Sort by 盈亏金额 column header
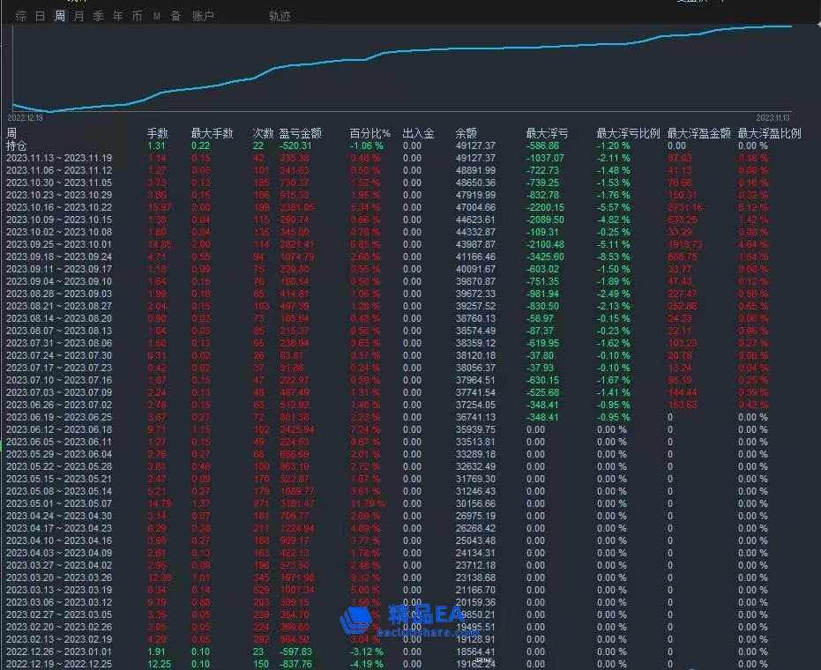821x670 pixels. click(x=300, y=133)
